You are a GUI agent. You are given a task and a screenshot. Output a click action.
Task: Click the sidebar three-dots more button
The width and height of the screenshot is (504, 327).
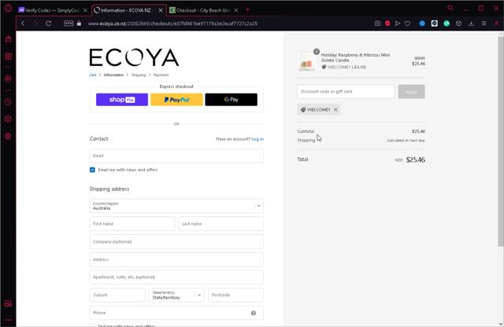coord(8,320)
